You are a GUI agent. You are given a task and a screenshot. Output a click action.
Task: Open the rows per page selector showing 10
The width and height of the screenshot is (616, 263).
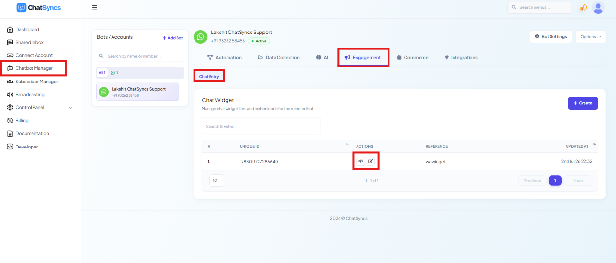(x=216, y=181)
